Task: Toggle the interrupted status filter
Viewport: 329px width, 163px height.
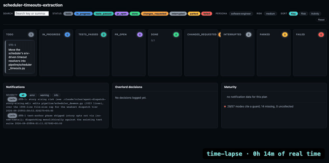Action: point(178,13)
